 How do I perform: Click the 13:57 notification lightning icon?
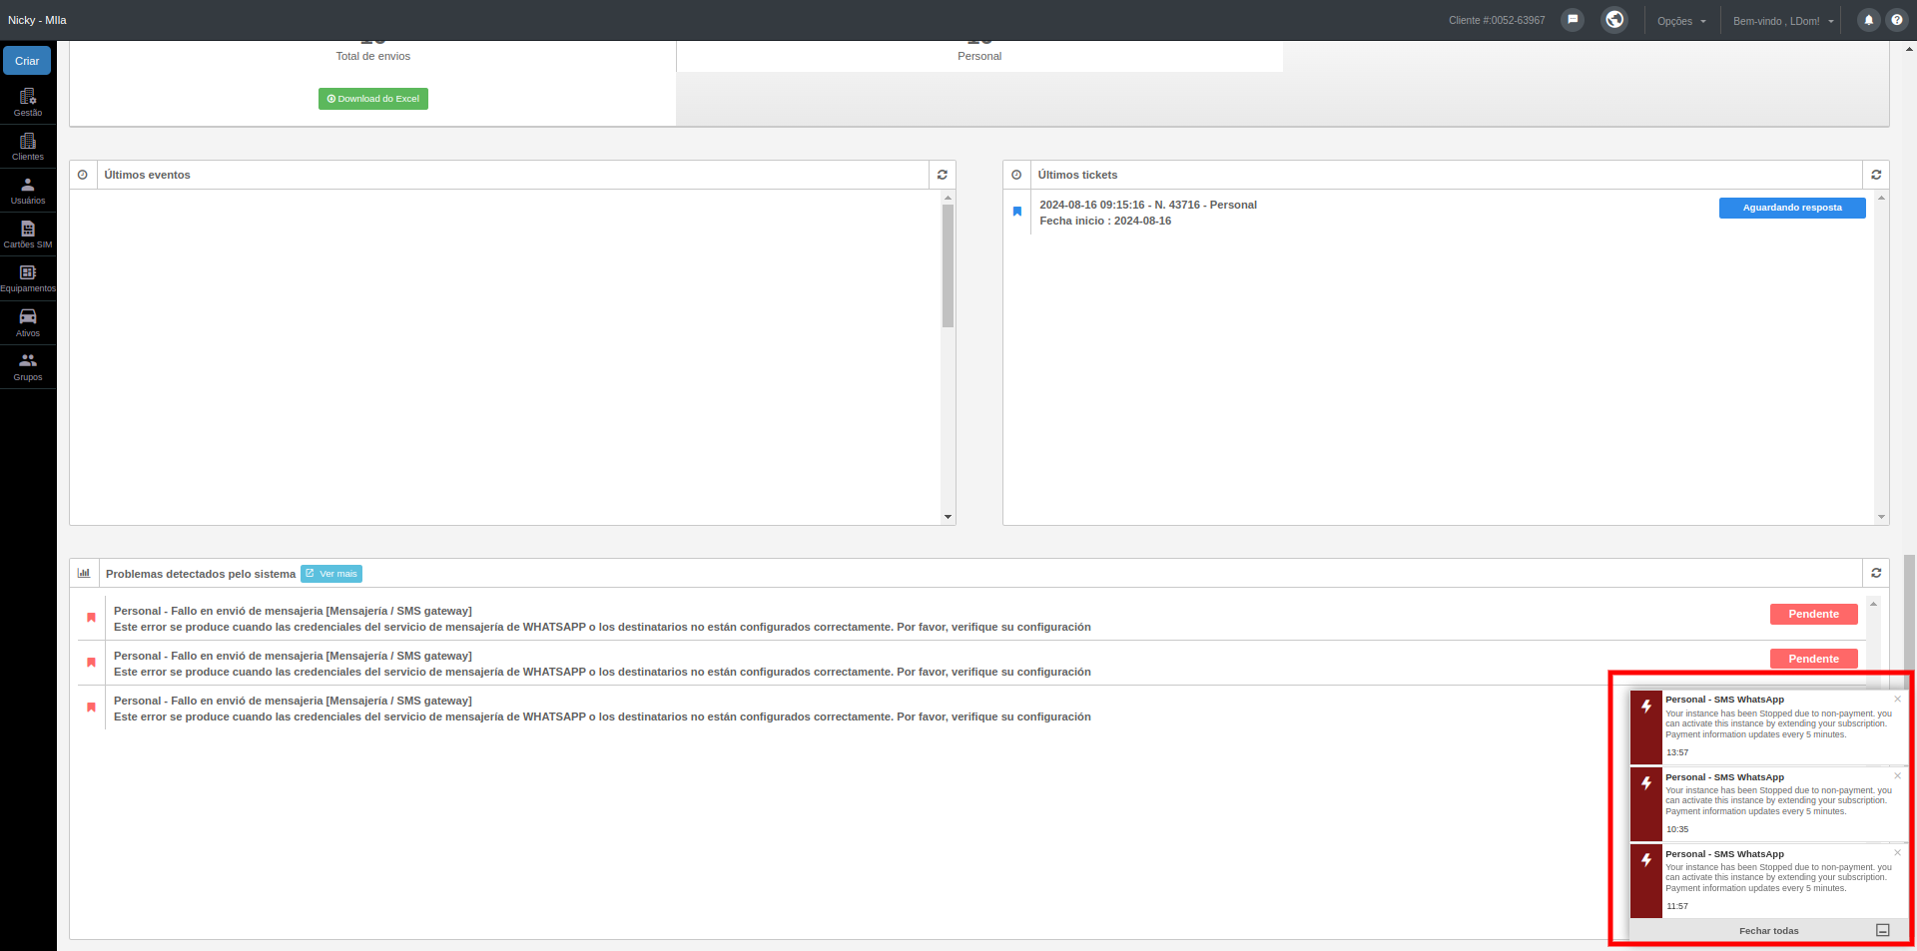coord(1646,707)
